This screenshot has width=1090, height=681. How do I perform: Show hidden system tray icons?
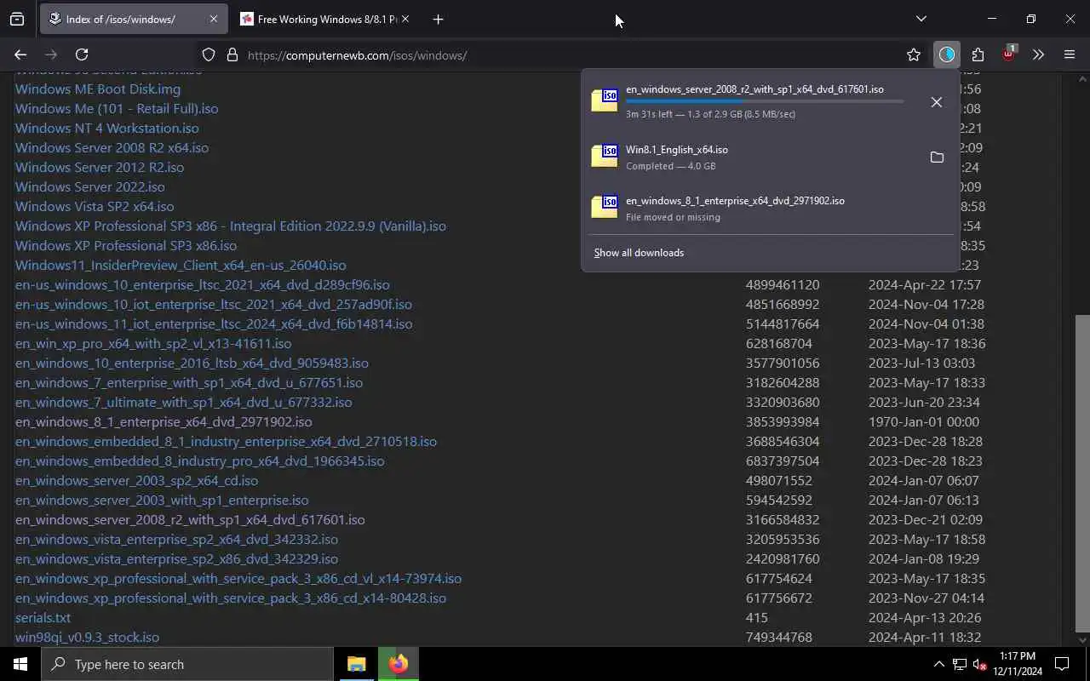click(938, 664)
